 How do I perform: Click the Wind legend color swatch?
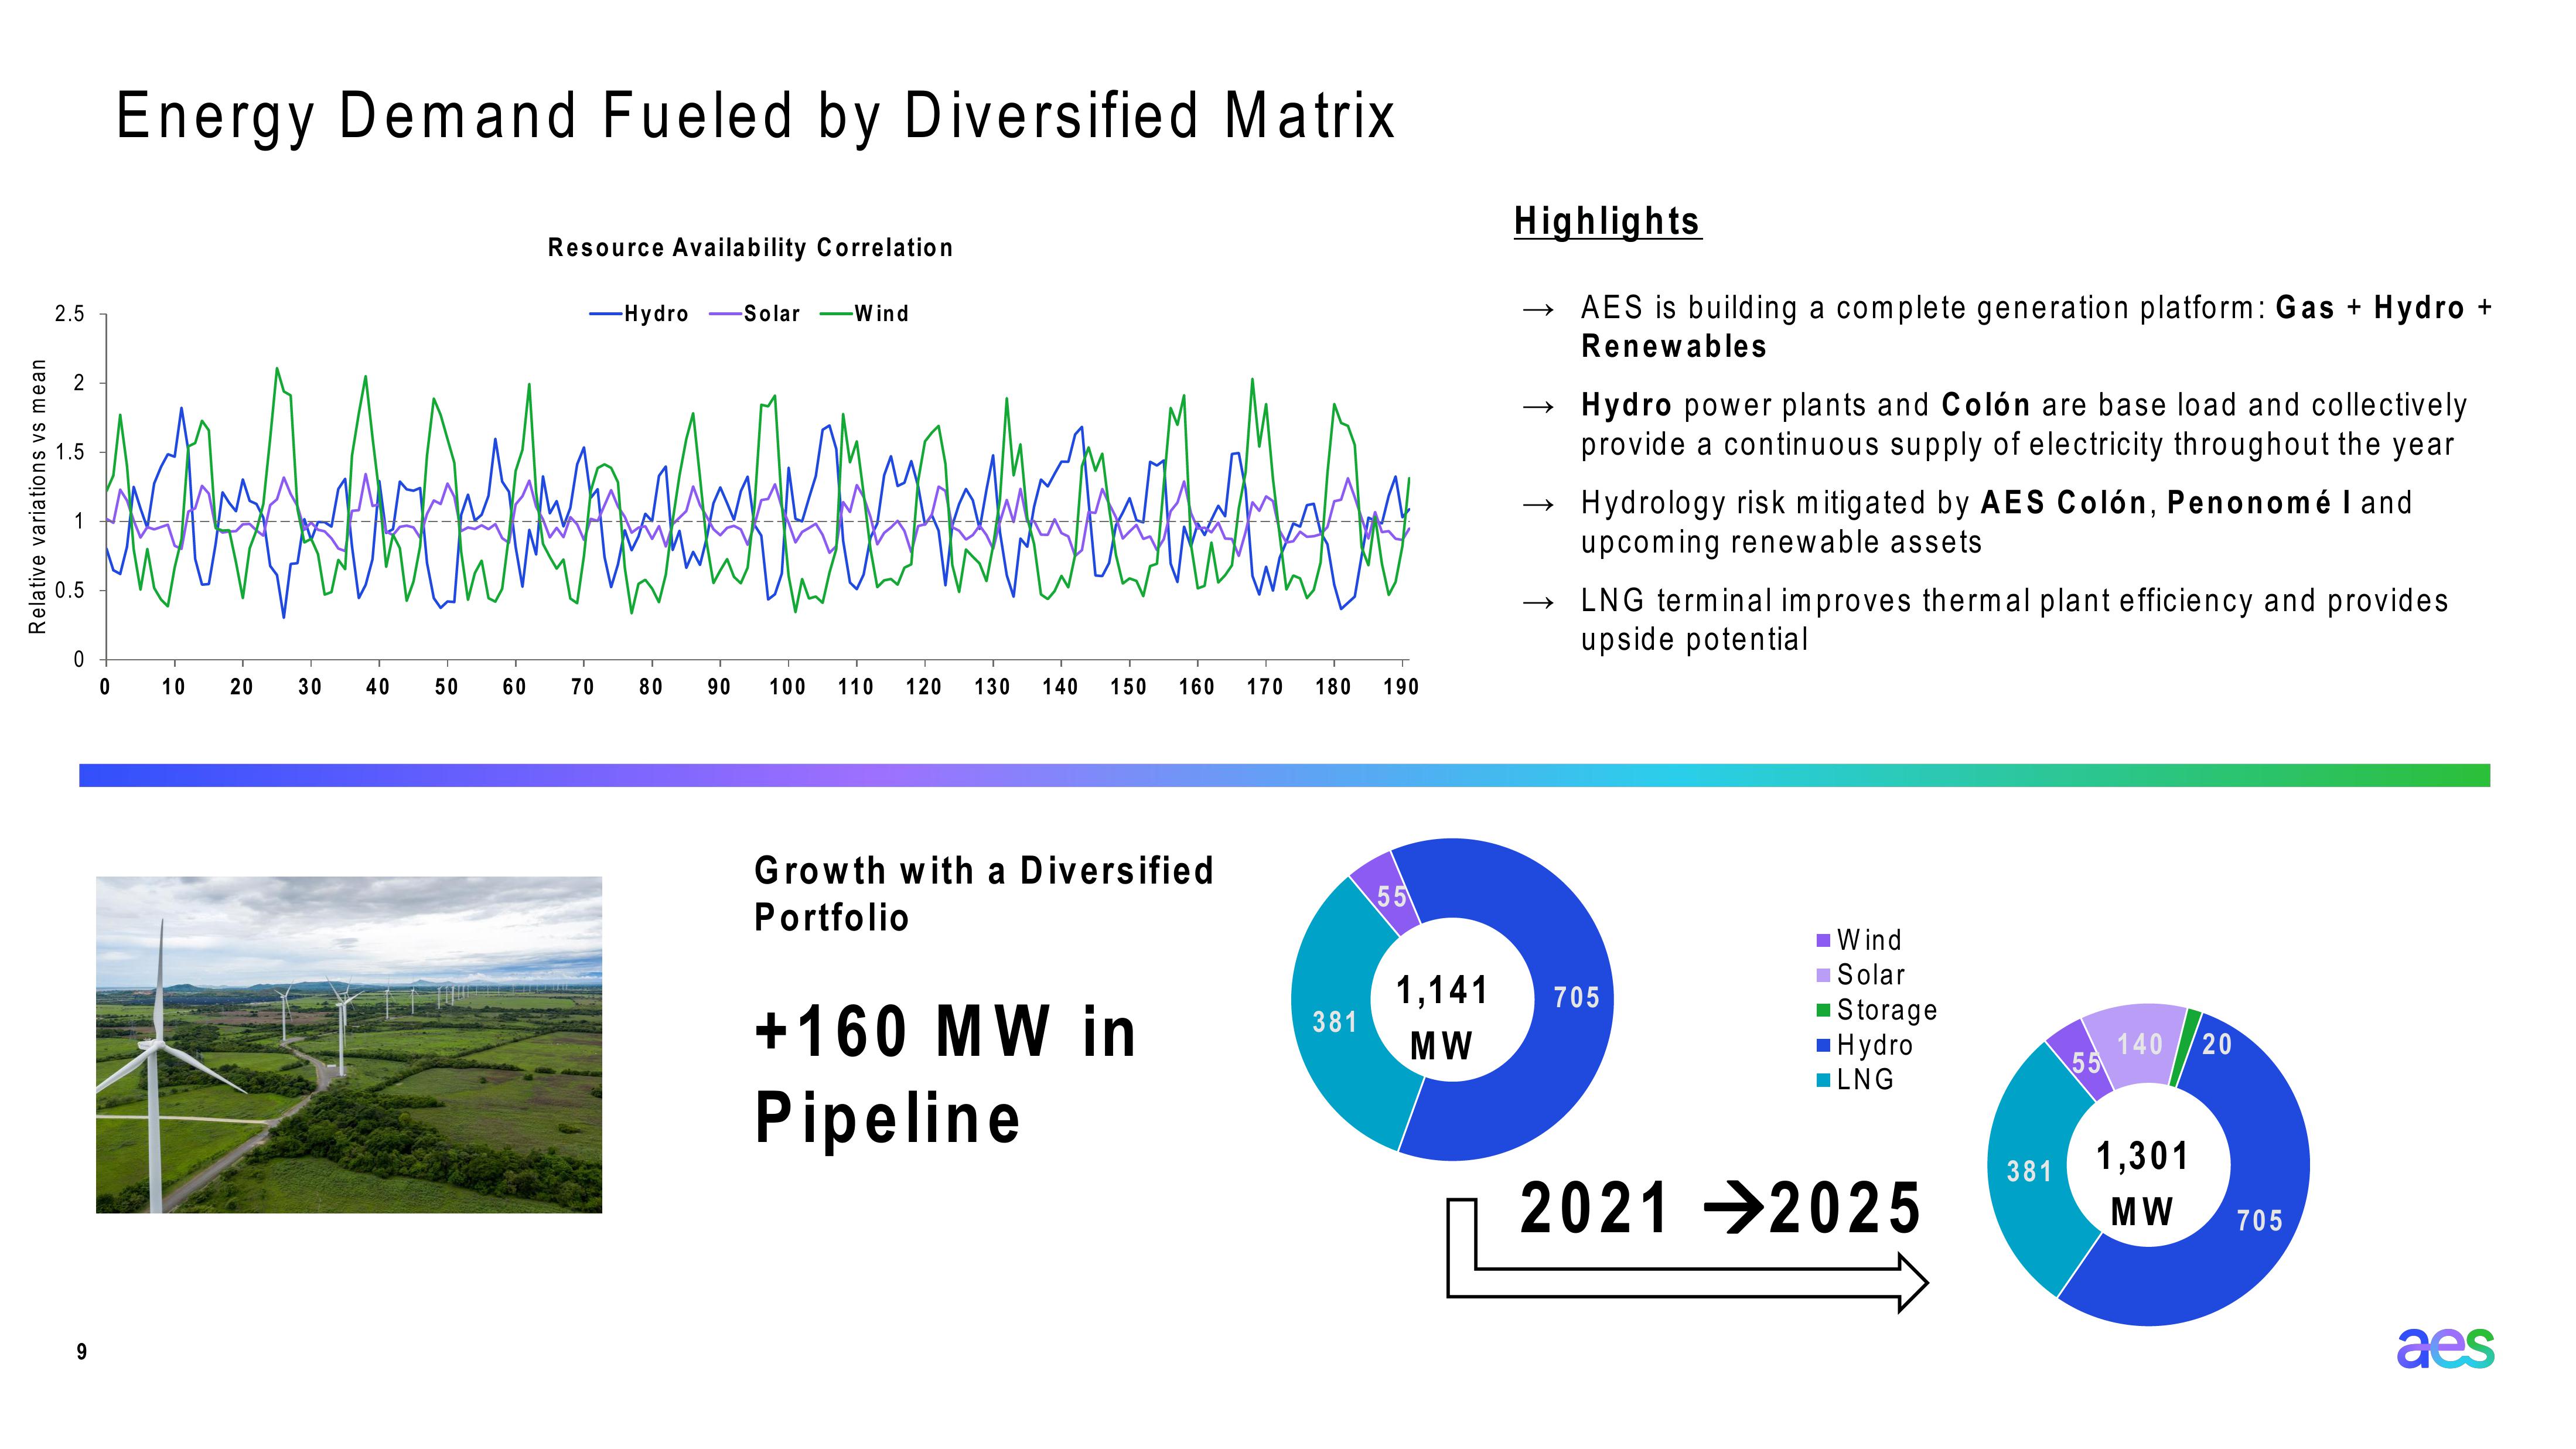(x=1823, y=941)
